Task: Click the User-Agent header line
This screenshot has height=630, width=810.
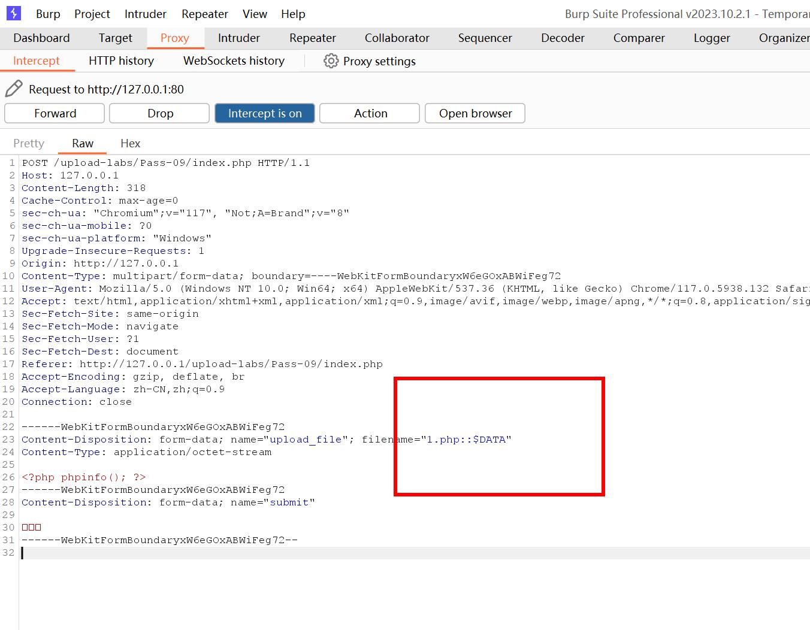Action: coord(416,289)
